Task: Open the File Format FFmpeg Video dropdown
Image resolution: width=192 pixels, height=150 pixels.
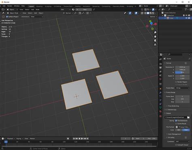Action: click(182, 127)
